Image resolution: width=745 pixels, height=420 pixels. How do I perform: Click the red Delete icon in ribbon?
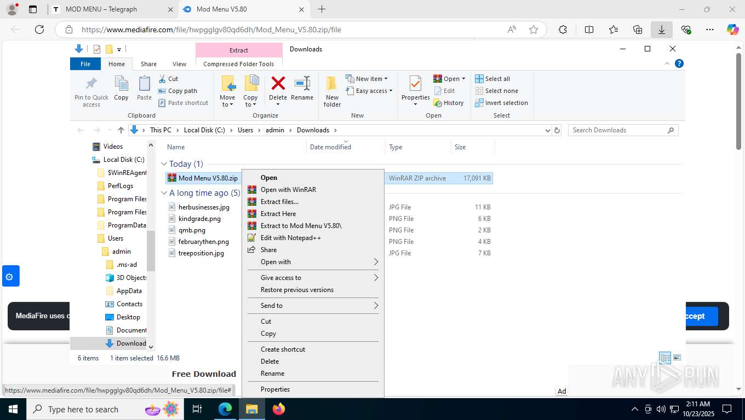tap(278, 84)
